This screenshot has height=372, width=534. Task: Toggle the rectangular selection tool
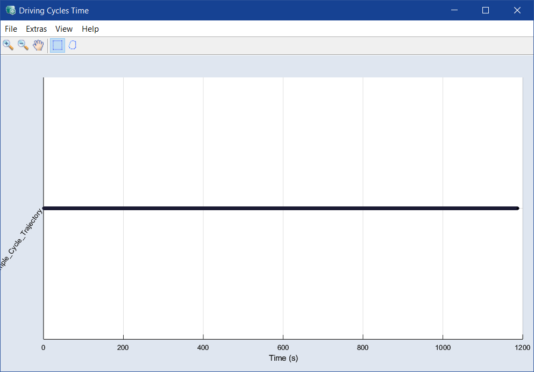pyautogui.click(x=58, y=45)
